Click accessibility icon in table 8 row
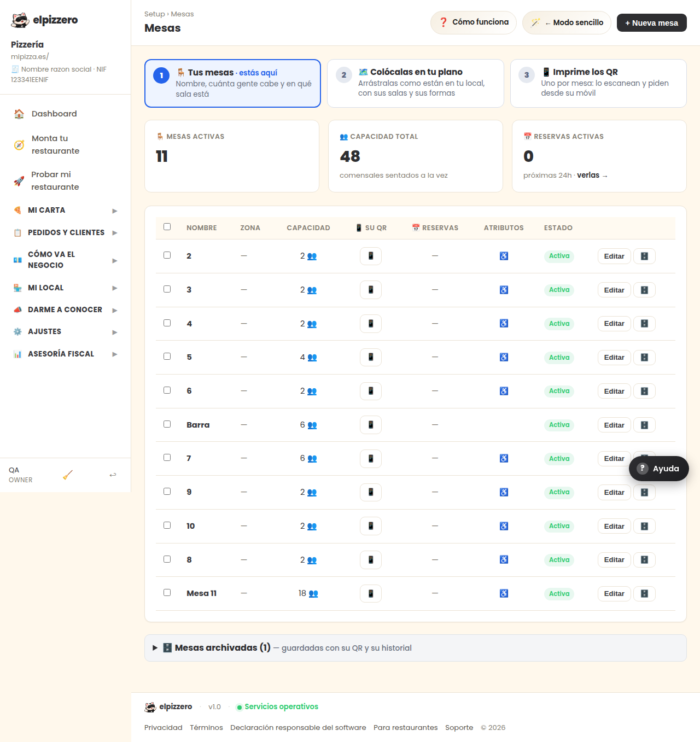Viewport: 700px width, 742px height. [504, 559]
